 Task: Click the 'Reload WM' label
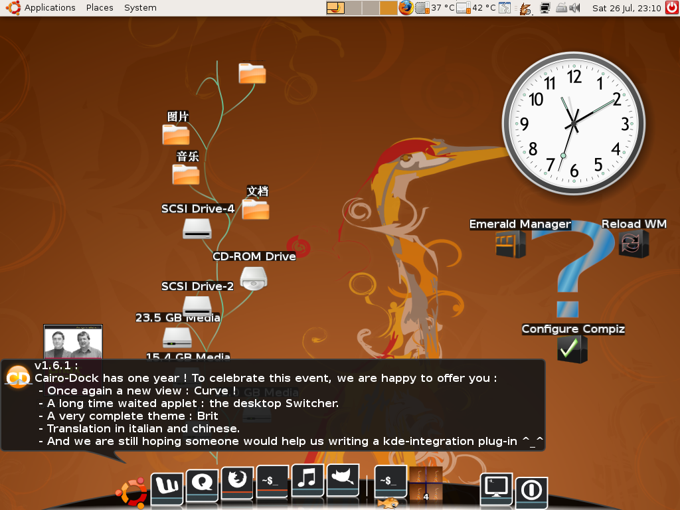tap(634, 224)
